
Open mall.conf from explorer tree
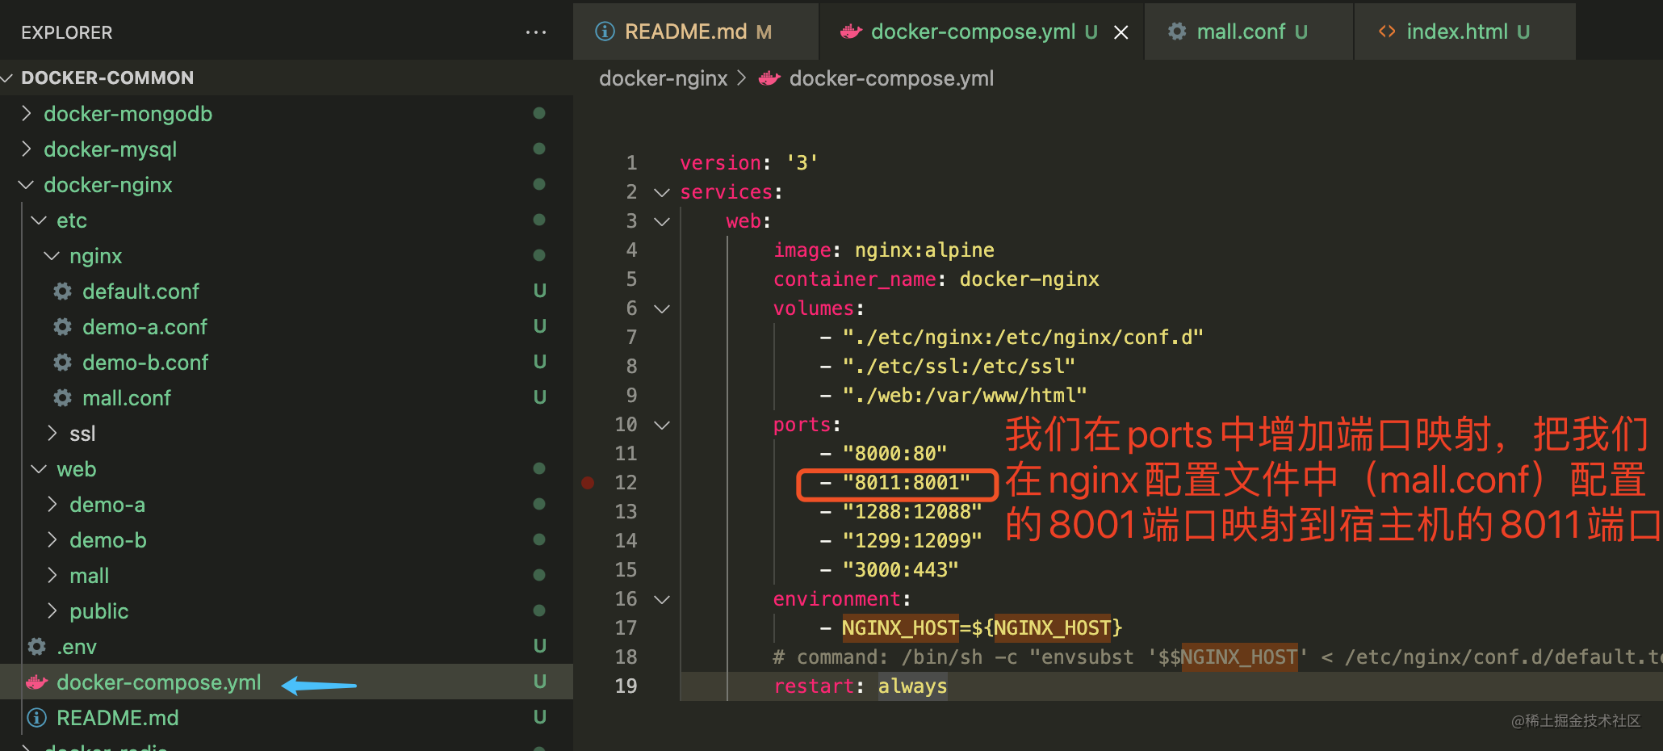(x=287, y=397)
